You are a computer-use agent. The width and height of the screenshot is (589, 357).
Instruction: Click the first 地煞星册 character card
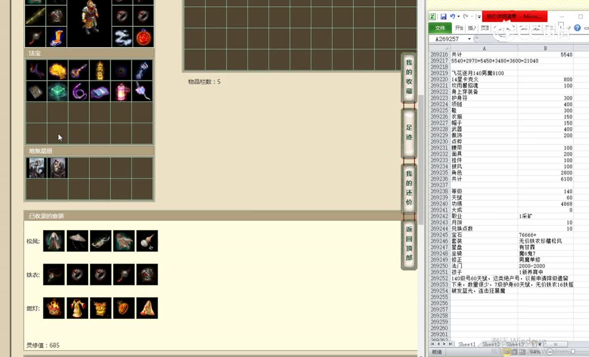click(36, 168)
